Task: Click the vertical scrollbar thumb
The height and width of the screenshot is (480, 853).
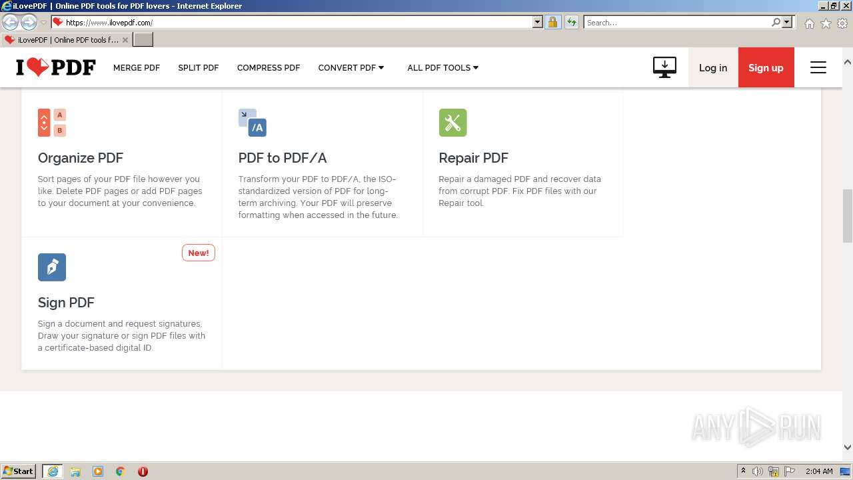Action: (847, 215)
